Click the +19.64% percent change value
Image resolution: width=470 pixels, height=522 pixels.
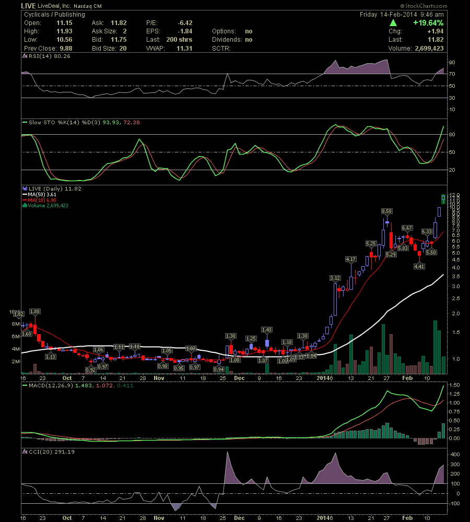[x=428, y=22]
